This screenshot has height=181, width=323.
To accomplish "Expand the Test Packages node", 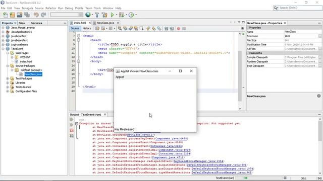I will [x=8, y=78].
